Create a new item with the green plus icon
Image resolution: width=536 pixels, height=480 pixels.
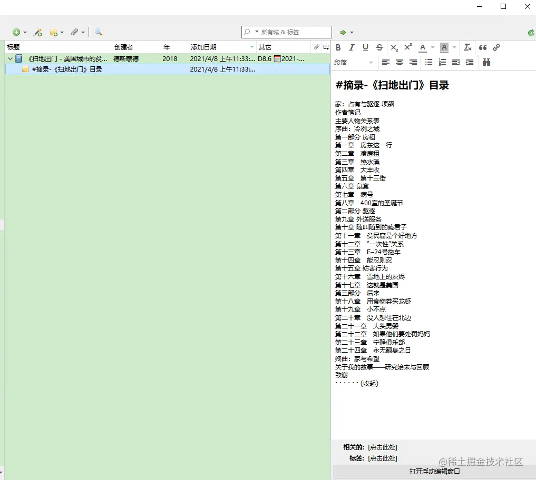pos(16,32)
